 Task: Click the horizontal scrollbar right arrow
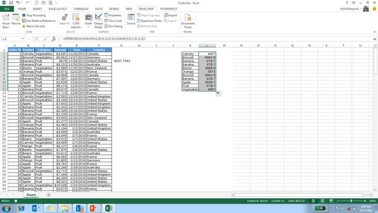tap(371, 195)
